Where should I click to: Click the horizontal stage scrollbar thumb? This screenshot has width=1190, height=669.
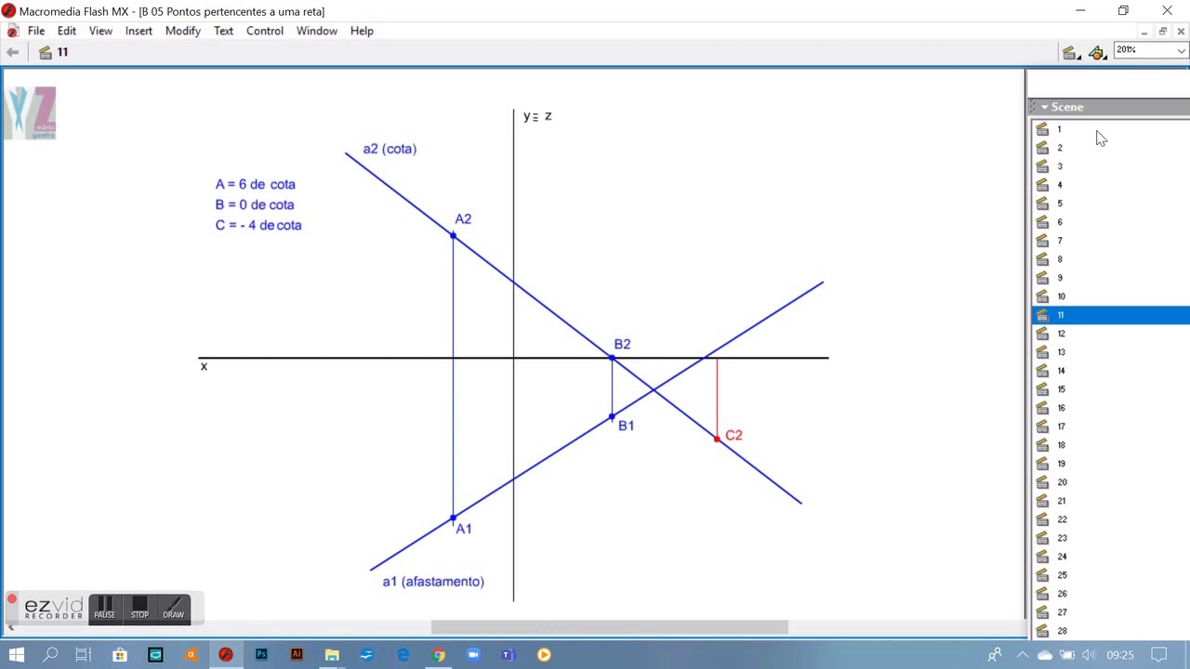(609, 627)
